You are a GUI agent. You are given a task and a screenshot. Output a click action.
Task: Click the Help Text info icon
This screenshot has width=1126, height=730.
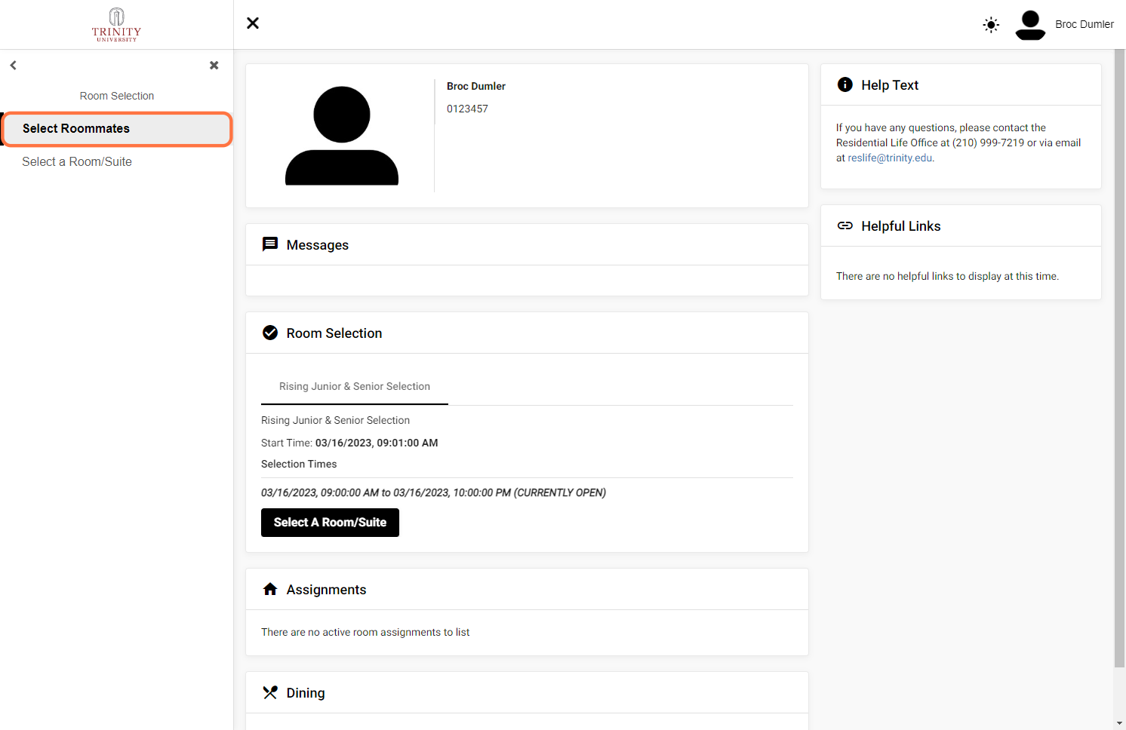[845, 84]
